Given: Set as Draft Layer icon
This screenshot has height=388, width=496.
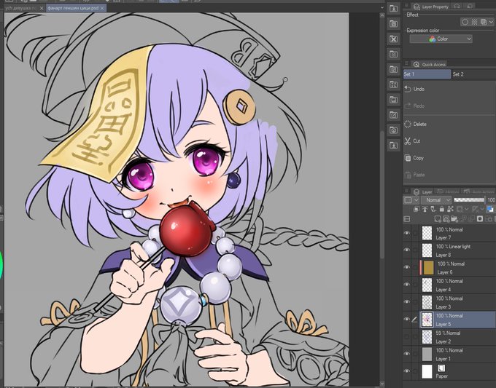Looking at the screenshot, I should point(433,209).
